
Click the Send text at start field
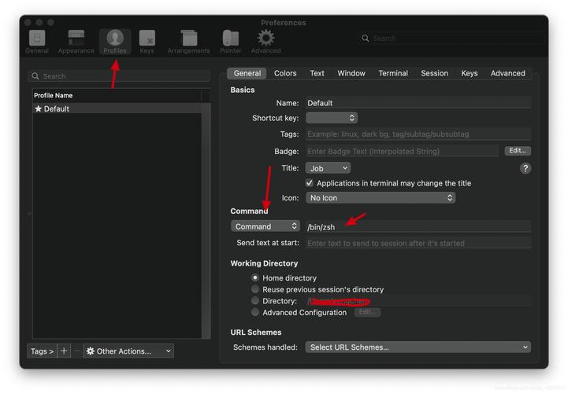(418, 244)
